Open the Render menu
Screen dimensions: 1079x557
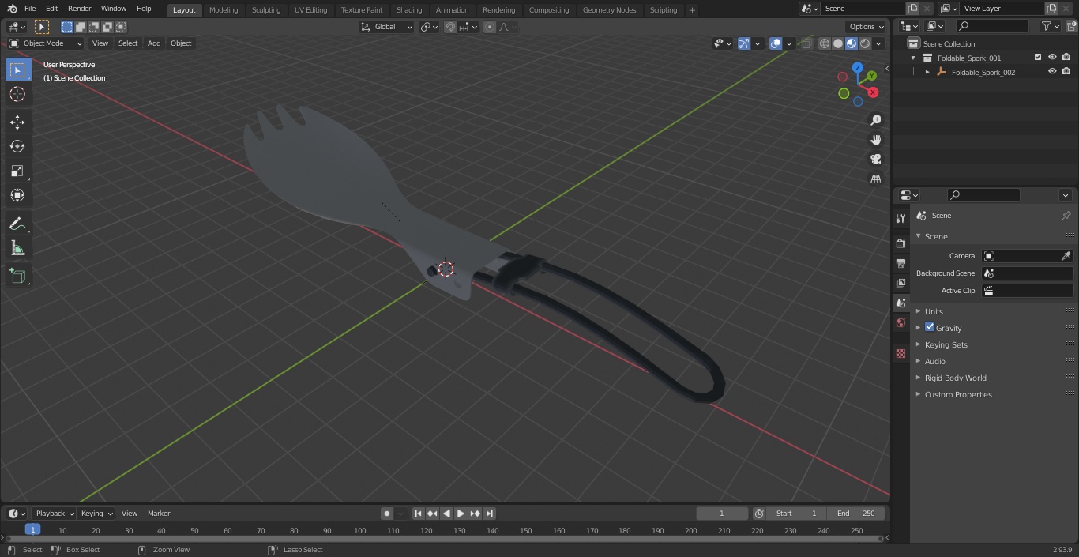(x=79, y=9)
